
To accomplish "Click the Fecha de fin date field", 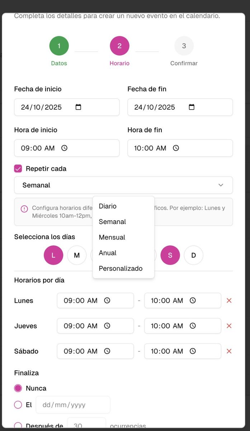I will pyautogui.click(x=180, y=107).
